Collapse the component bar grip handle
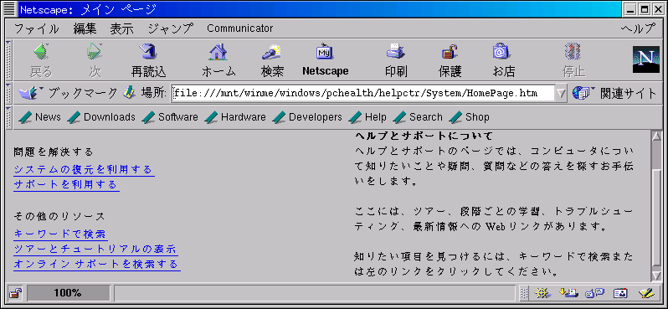The image size is (668, 309). [x=524, y=293]
